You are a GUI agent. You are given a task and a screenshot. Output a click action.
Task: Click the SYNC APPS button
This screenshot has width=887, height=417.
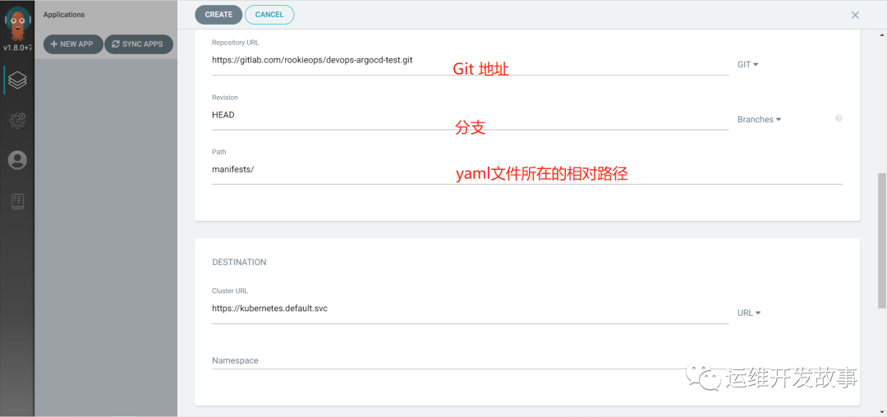point(139,44)
